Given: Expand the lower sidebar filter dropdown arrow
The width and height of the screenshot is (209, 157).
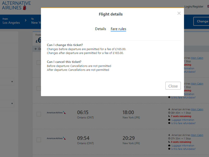Looking at the screenshot, I should [12, 103].
